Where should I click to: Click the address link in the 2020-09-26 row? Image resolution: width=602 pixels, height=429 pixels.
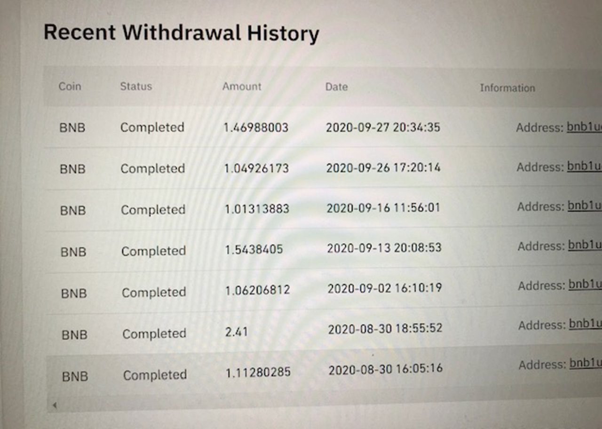pos(584,167)
